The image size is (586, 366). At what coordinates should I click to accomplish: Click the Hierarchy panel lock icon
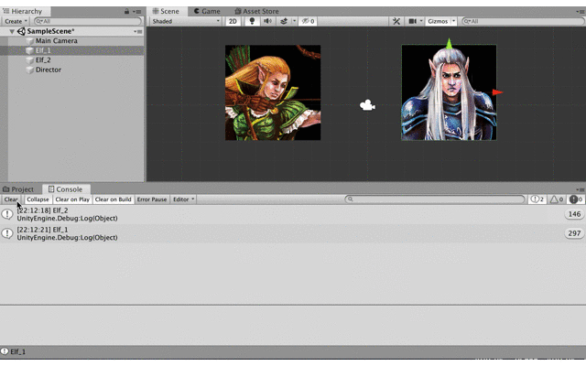tap(125, 12)
